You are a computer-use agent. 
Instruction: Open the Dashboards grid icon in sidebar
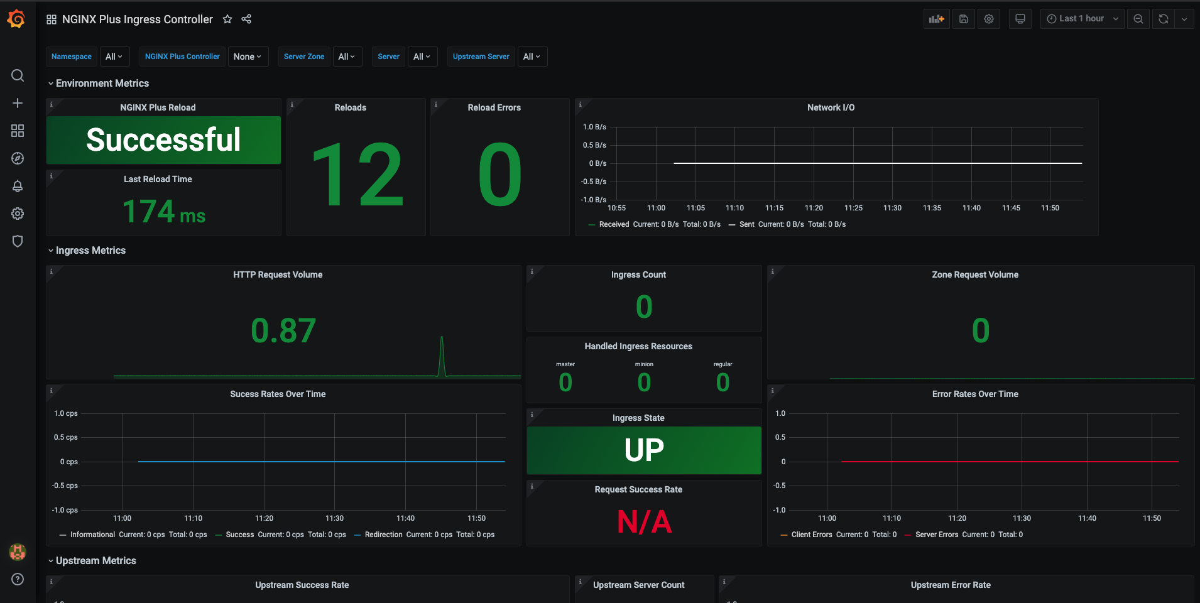click(x=18, y=131)
